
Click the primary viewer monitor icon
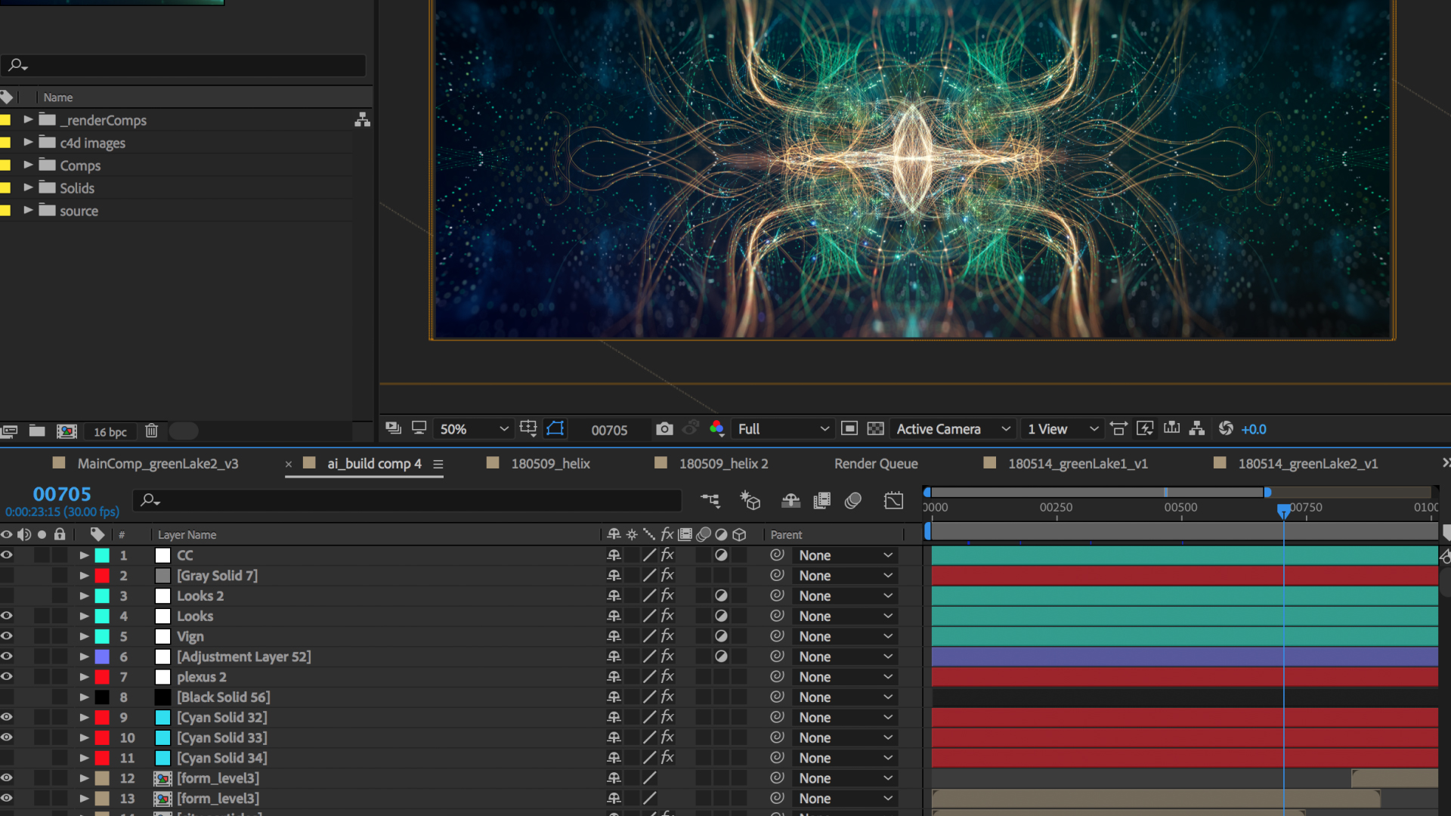coord(419,428)
